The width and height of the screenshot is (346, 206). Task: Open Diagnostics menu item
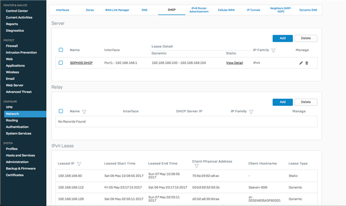point(15,31)
